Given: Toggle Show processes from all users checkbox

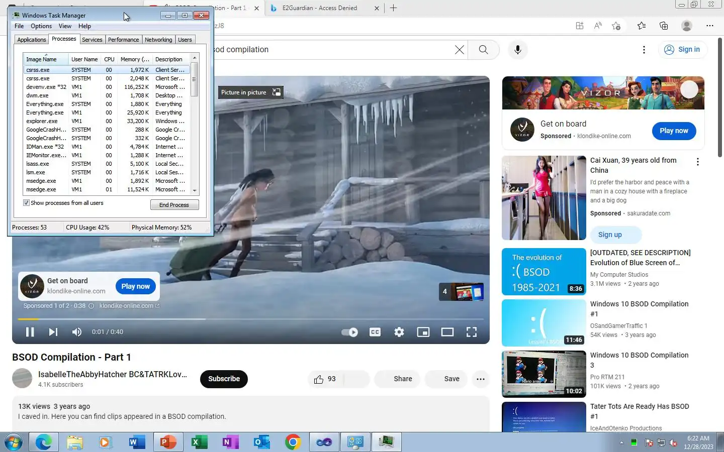Looking at the screenshot, I should point(26,203).
